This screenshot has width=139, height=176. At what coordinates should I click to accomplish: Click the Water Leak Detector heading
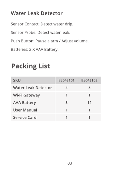tap(37, 13)
